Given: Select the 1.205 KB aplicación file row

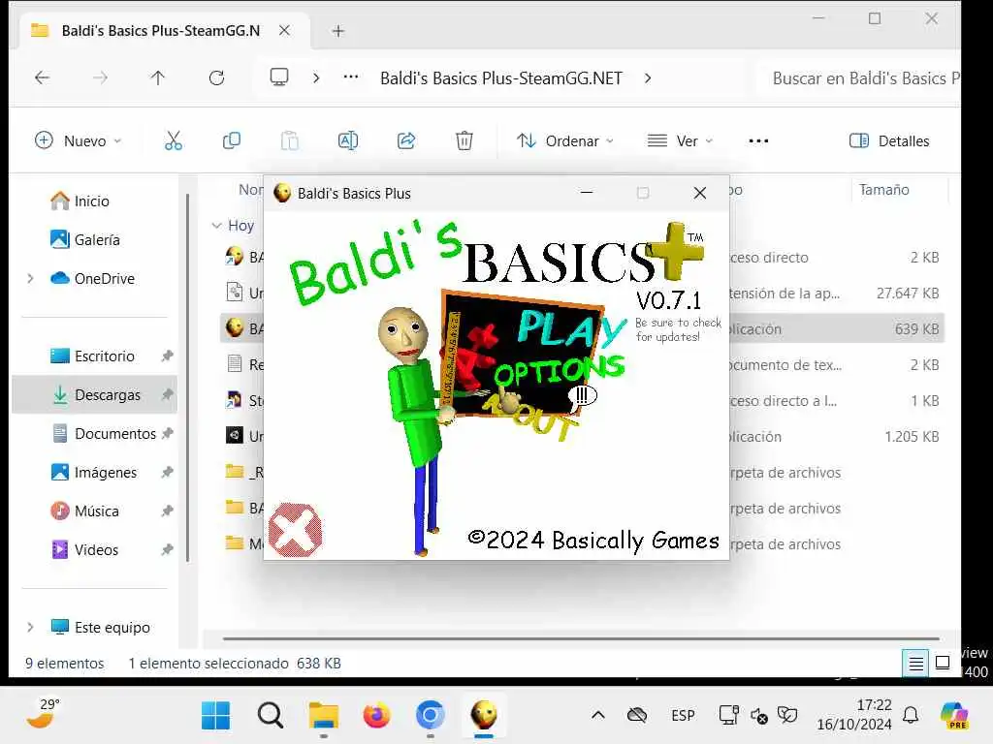Looking at the screenshot, I should tap(582, 437).
